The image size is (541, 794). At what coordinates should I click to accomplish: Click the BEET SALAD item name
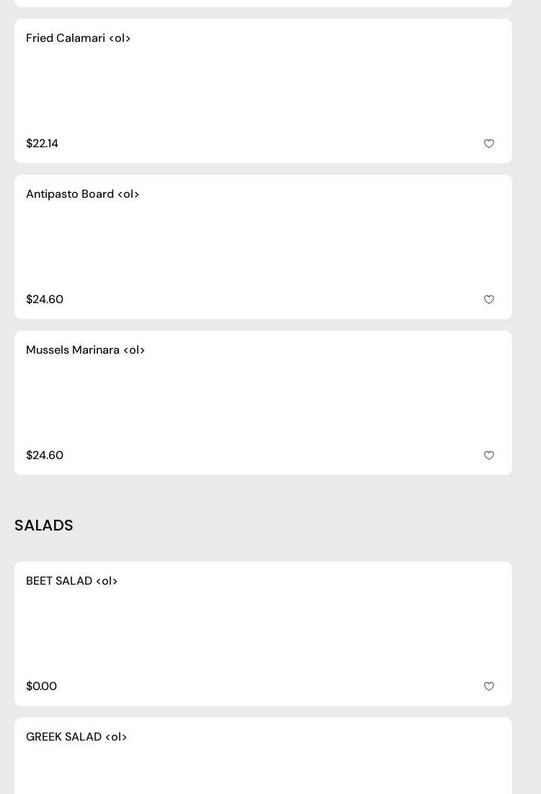click(71, 581)
